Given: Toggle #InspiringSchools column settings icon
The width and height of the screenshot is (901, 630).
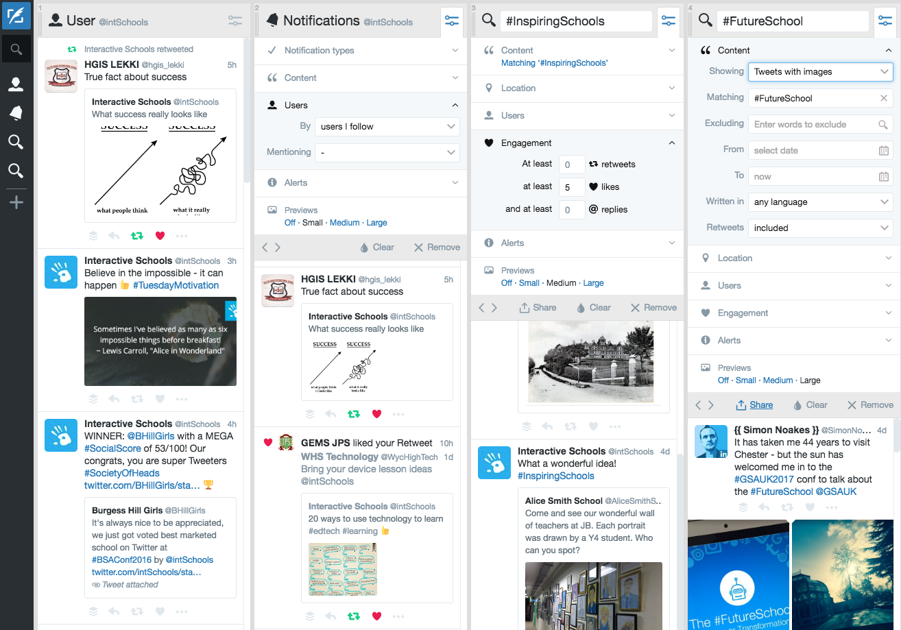Looking at the screenshot, I should coord(669,21).
